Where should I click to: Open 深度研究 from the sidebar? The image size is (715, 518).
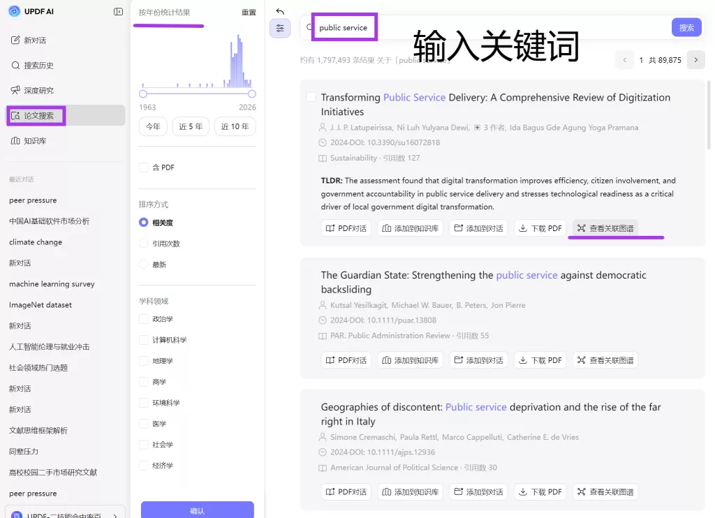tap(38, 91)
